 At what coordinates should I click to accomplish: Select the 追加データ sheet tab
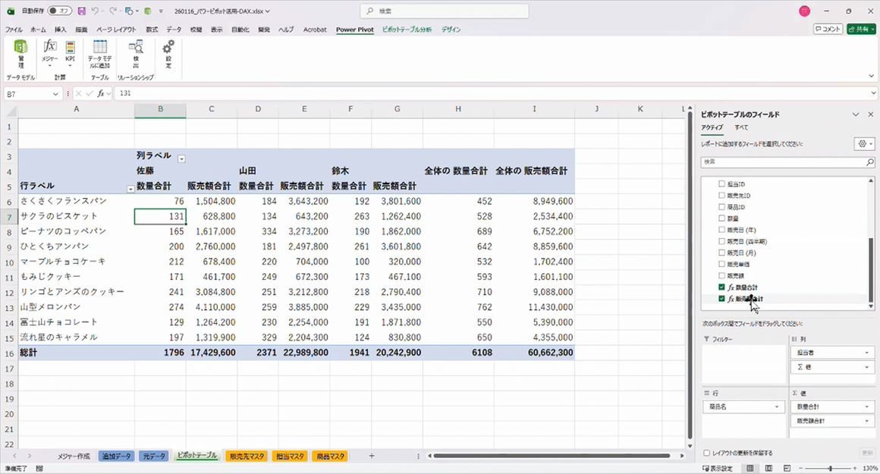(116, 456)
